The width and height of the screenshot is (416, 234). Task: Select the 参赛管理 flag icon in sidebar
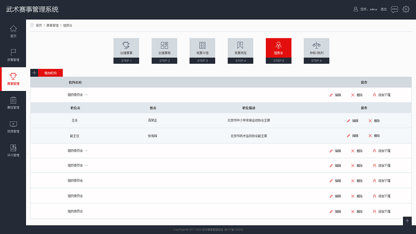(13, 55)
